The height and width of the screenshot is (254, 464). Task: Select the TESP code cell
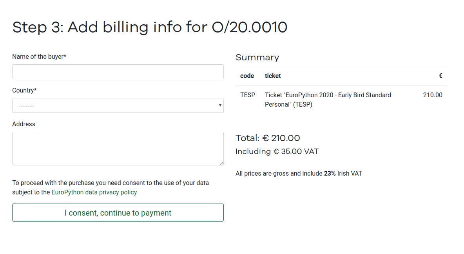tap(248, 95)
